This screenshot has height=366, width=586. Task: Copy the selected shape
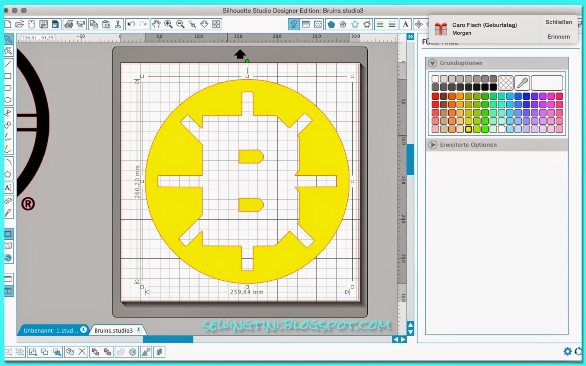(x=94, y=24)
